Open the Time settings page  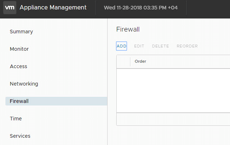tap(16, 119)
